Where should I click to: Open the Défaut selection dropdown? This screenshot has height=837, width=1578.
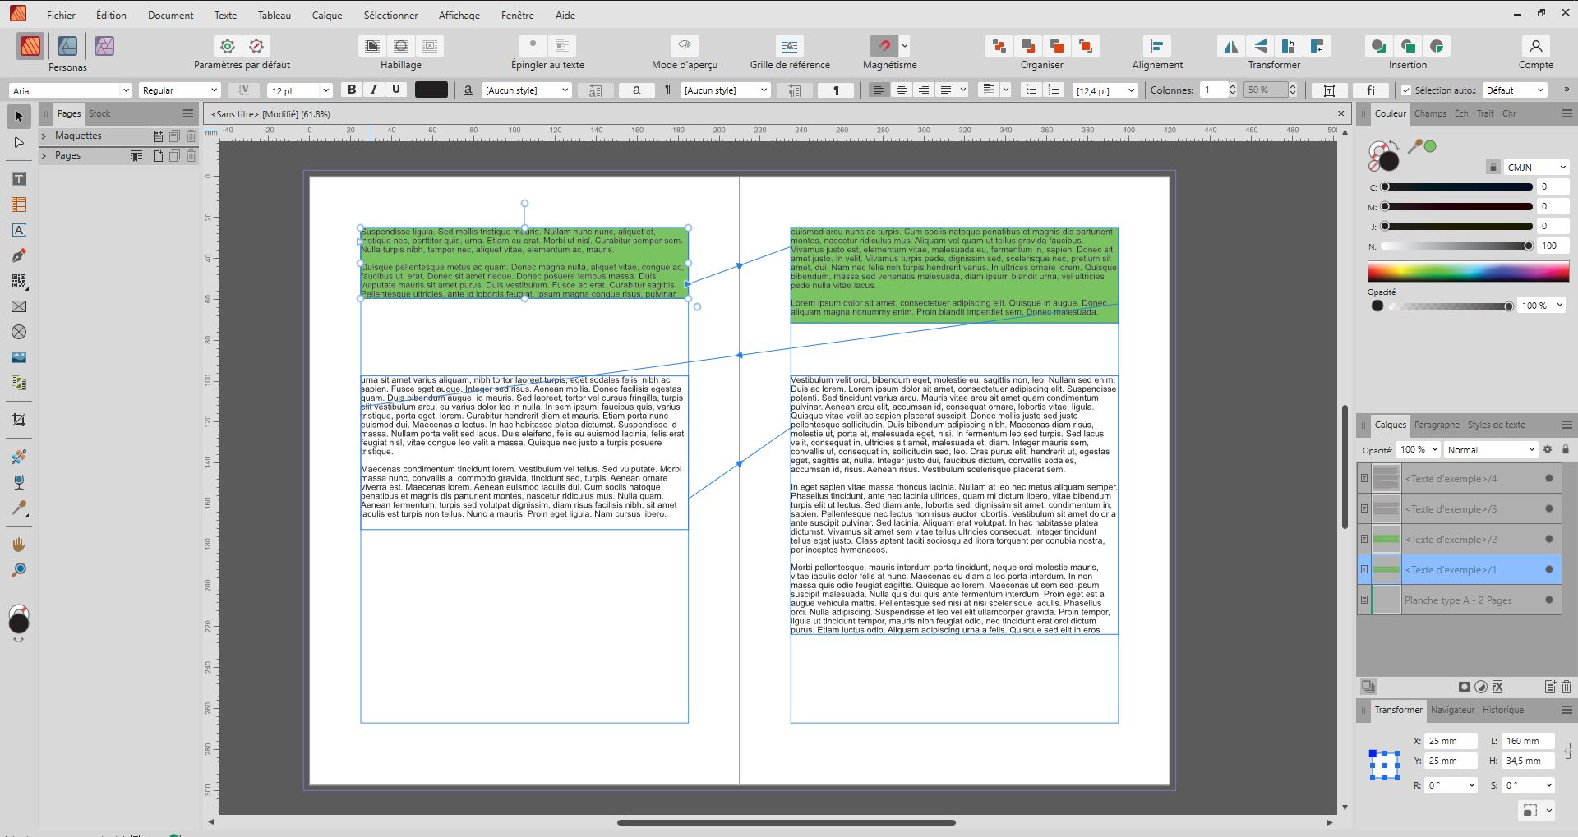[x=1516, y=90]
